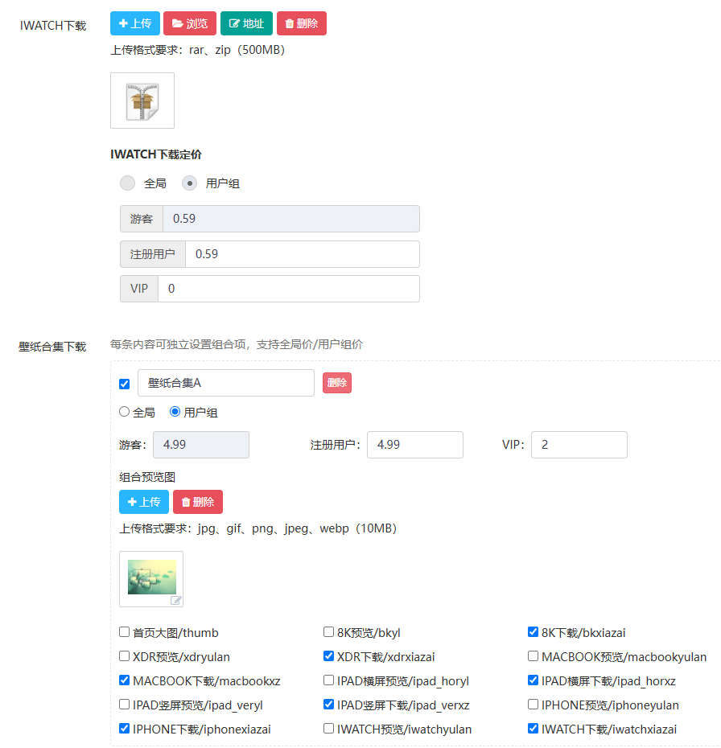Uncheck the checkbox beside 壁纸合集A
Image resolution: width=721 pixels, height=748 pixels.
pos(124,384)
